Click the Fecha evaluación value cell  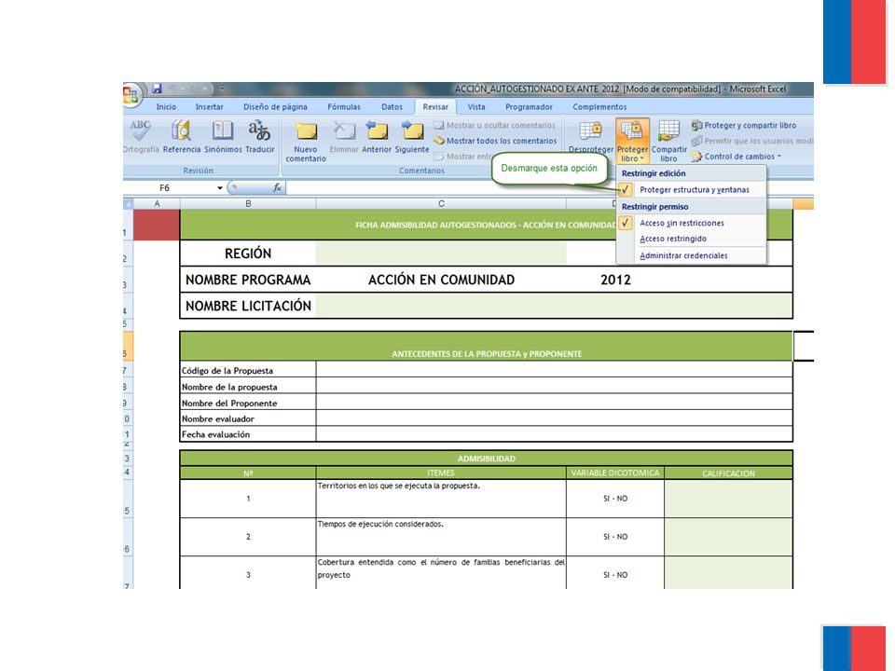click(554, 433)
